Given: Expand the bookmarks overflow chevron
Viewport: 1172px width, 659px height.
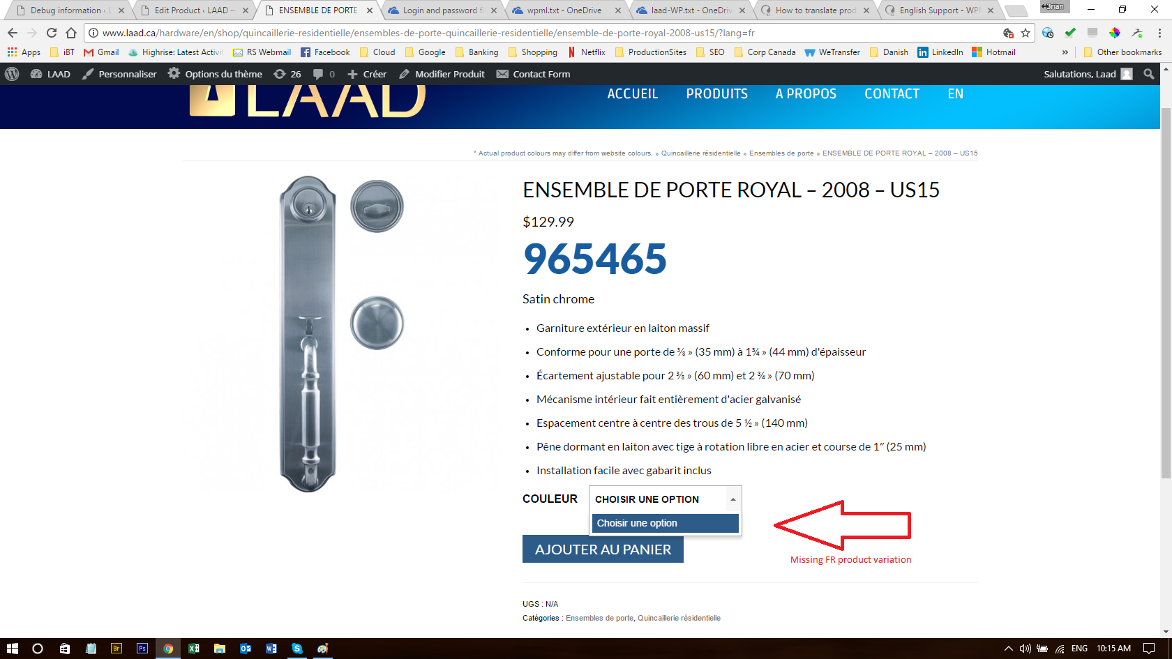Looking at the screenshot, I should coord(1065,52).
